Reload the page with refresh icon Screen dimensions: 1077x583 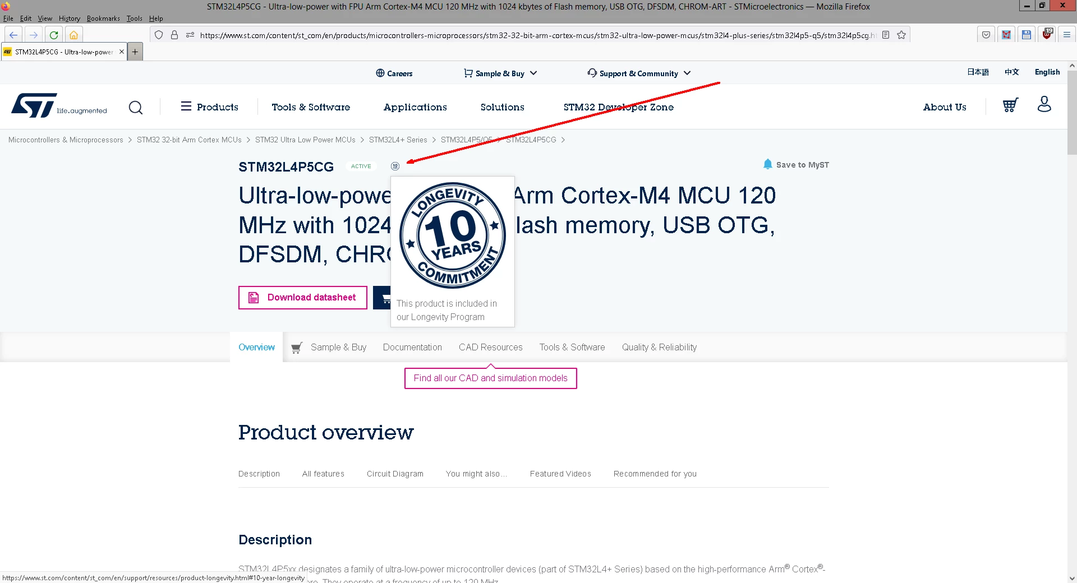click(x=54, y=35)
